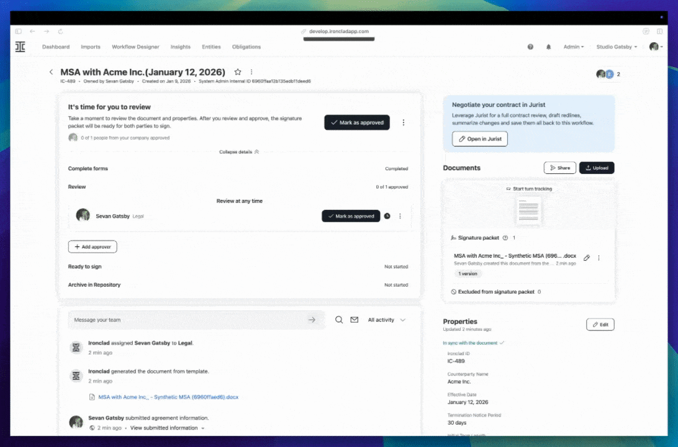The width and height of the screenshot is (678, 447).
Task: Click the pencil edit icon beside document
Action: click(x=587, y=258)
